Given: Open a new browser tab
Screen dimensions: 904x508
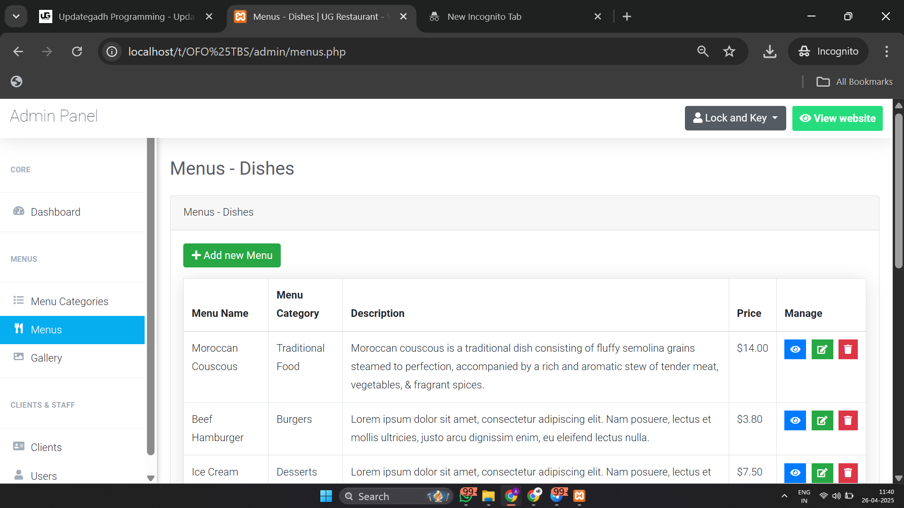Looking at the screenshot, I should [627, 16].
